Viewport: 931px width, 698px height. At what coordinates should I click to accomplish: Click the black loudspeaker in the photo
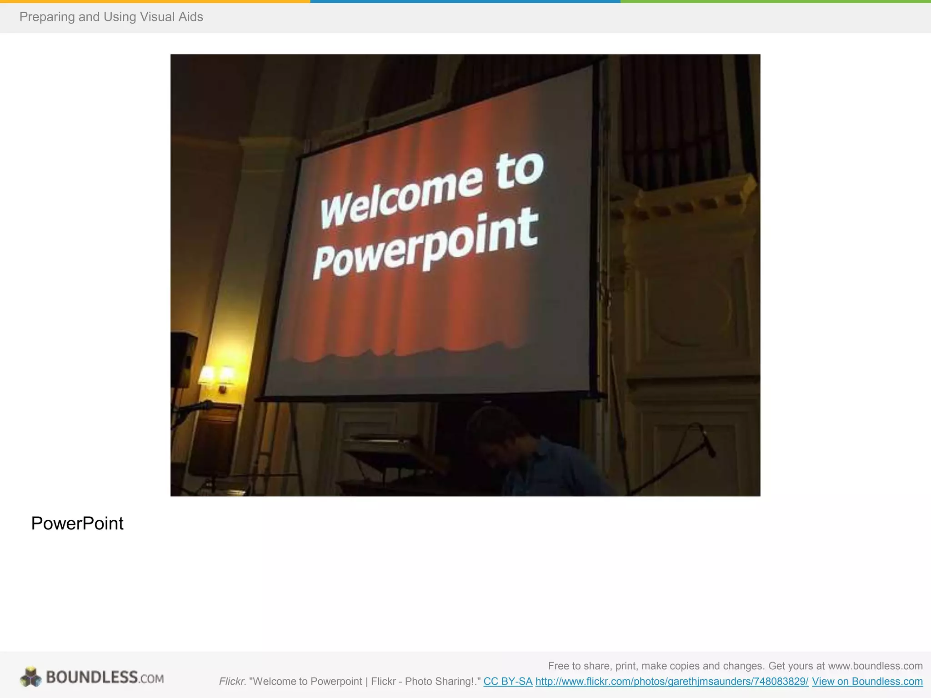coord(182,359)
